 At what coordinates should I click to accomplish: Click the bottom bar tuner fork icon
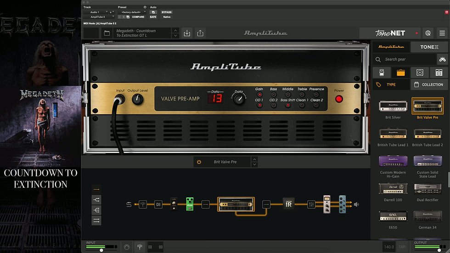coord(140,247)
